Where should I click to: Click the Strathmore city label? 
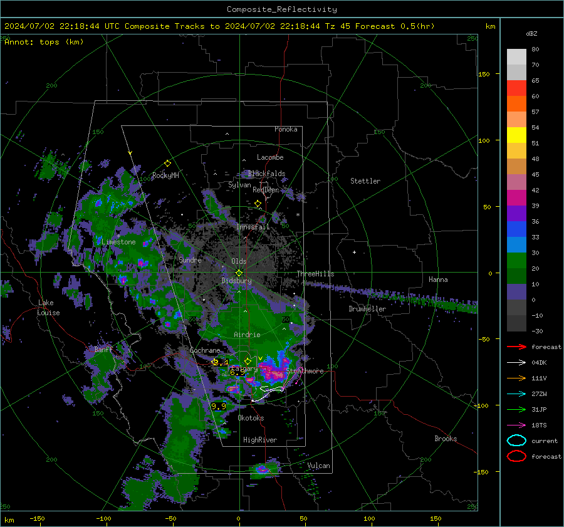click(x=305, y=371)
